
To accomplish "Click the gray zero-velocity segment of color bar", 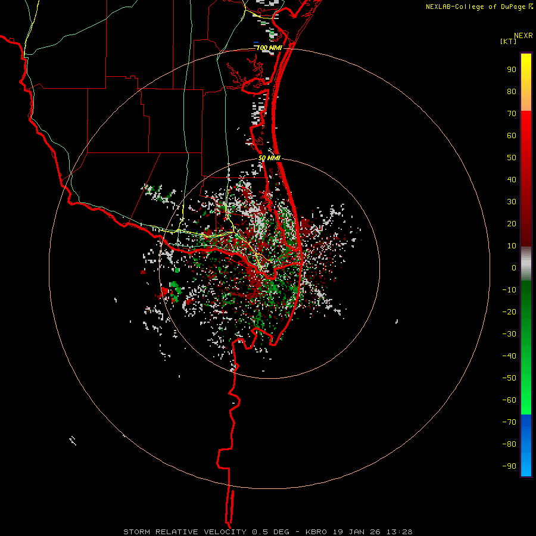I will pyautogui.click(x=526, y=264).
